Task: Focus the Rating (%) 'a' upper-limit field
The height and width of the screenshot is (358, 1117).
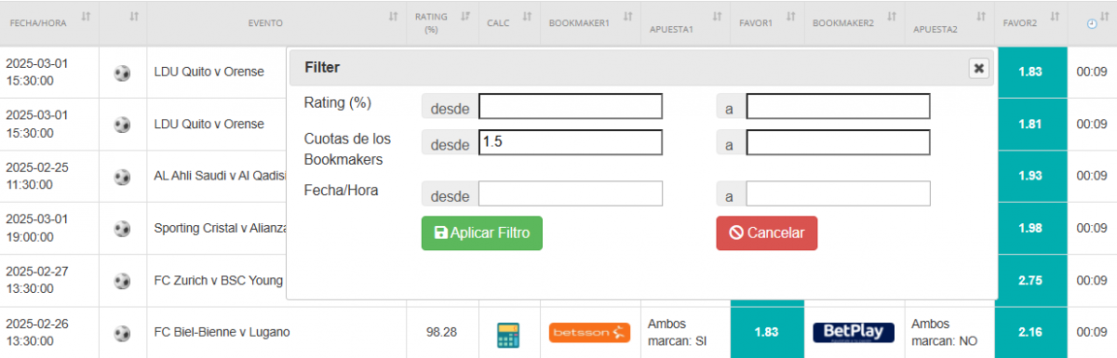Action: (838, 106)
